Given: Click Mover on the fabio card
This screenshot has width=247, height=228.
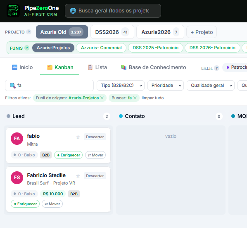Looking at the screenshot, I should [x=95, y=155].
